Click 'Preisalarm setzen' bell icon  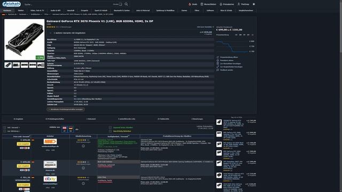pos(217,60)
